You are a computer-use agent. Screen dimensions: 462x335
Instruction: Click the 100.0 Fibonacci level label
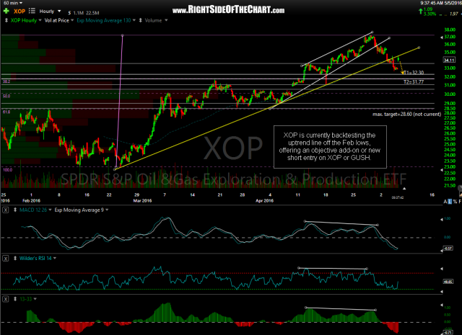click(7, 170)
